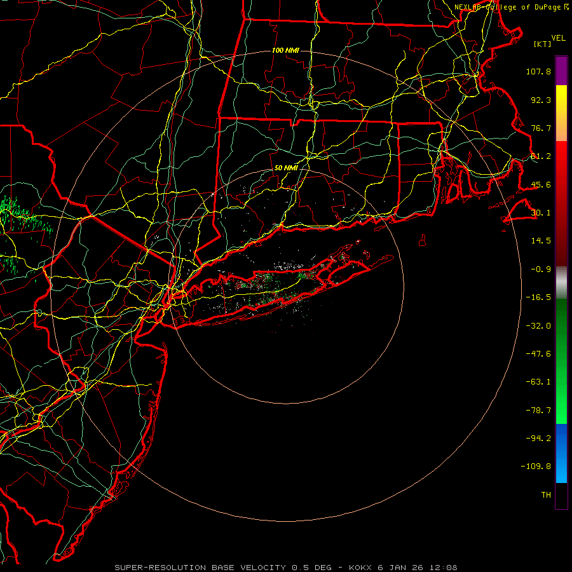
Task: Click the 107.8 velocity legend value
Action: point(538,71)
